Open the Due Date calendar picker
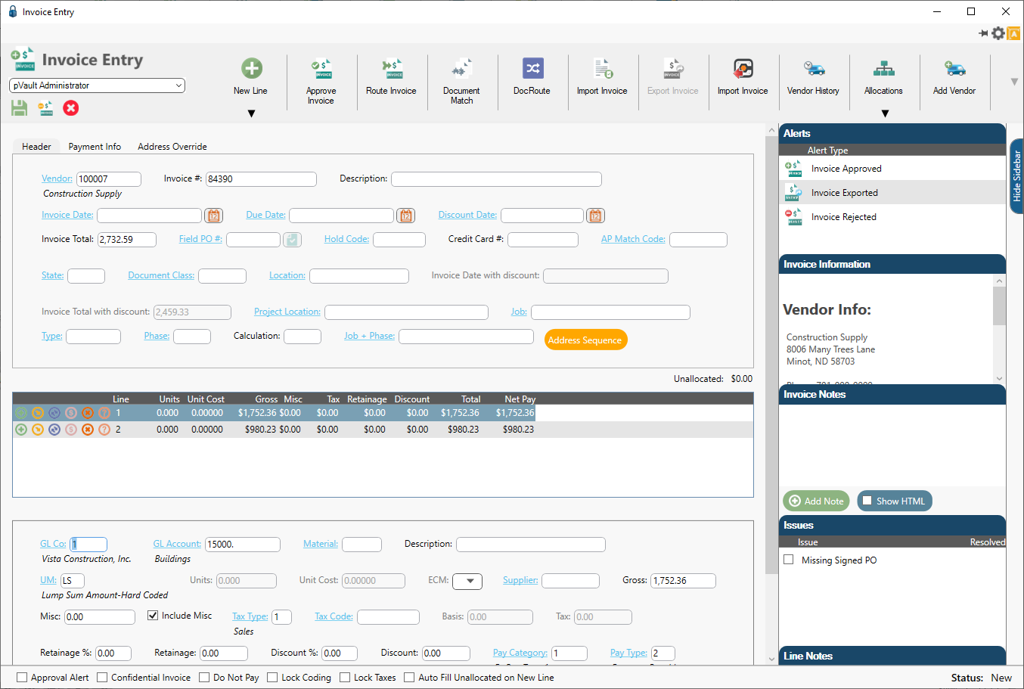 406,216
